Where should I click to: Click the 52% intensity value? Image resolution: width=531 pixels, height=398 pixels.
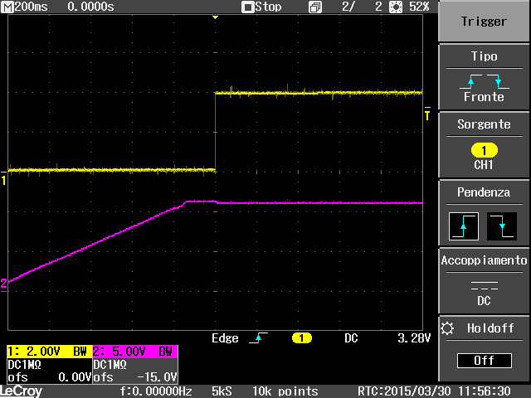(419, 7)
